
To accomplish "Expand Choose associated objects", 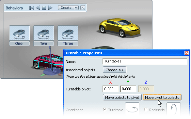I will [115, 70].
